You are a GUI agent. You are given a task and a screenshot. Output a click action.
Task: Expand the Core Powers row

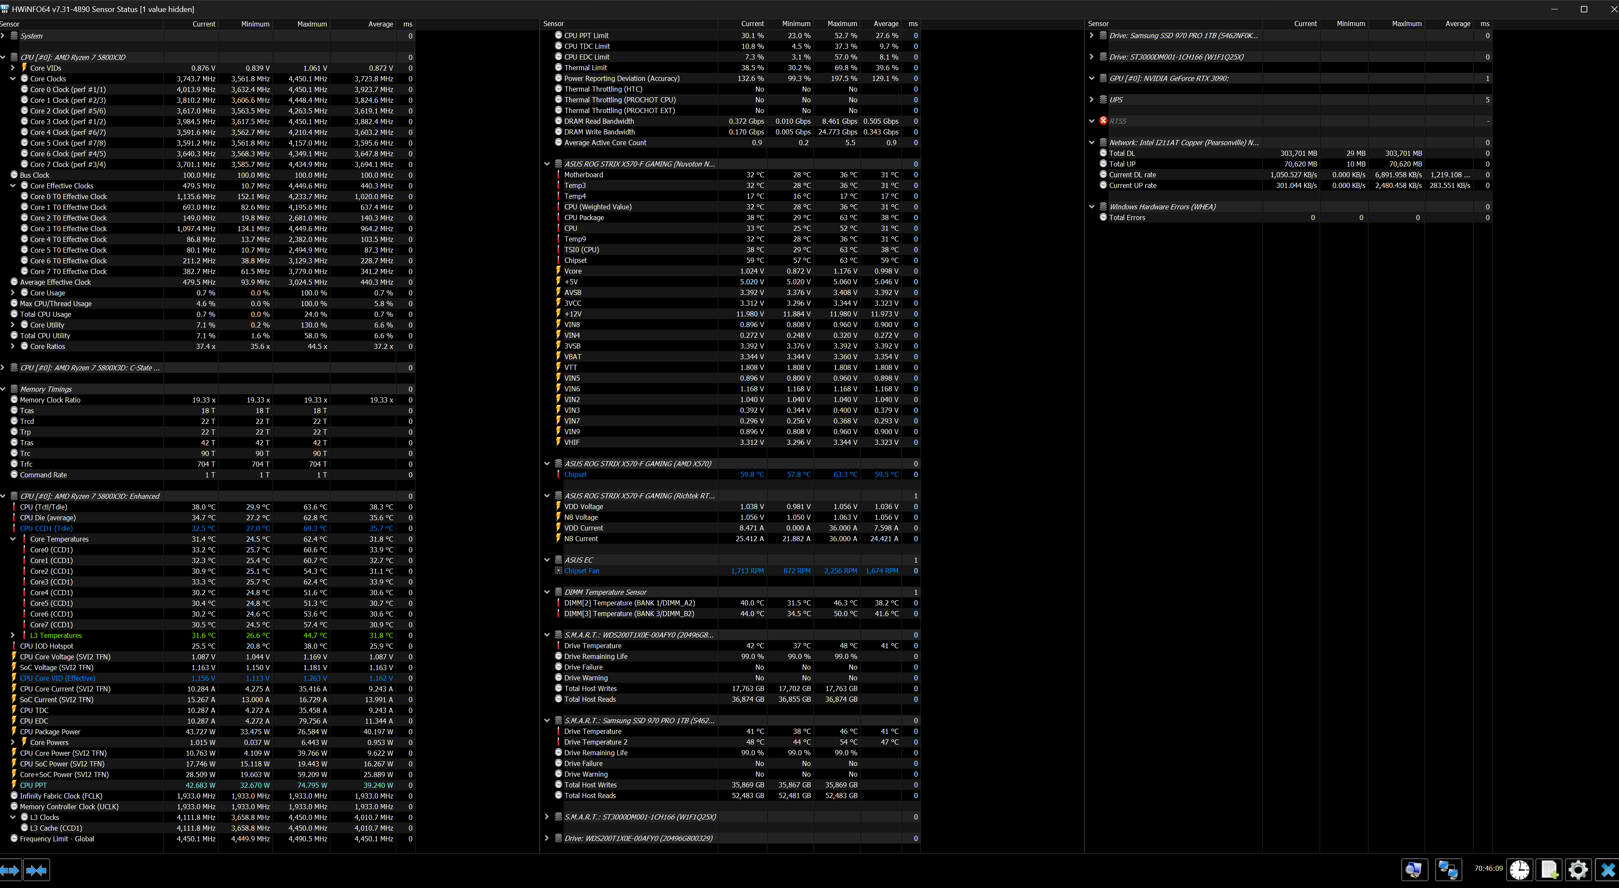click(x=12, y=742)
